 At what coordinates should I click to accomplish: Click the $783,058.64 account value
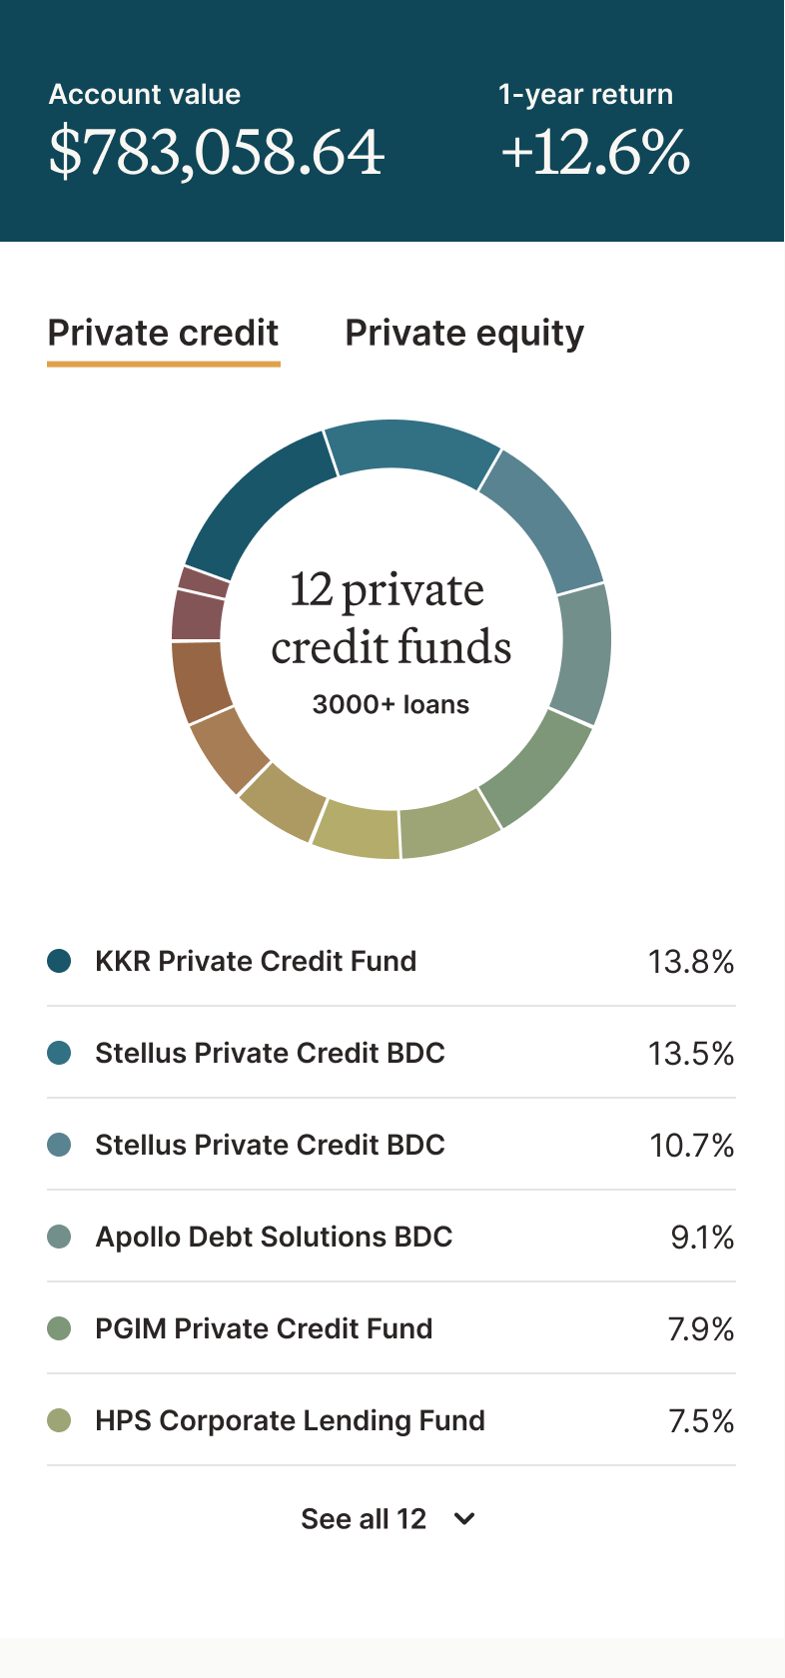click(x=217, y=152)
